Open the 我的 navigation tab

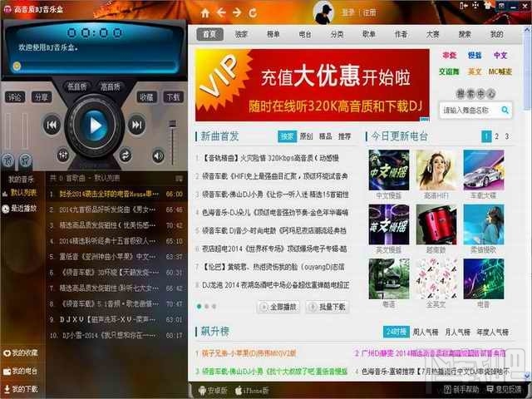[x=497, y=34]
